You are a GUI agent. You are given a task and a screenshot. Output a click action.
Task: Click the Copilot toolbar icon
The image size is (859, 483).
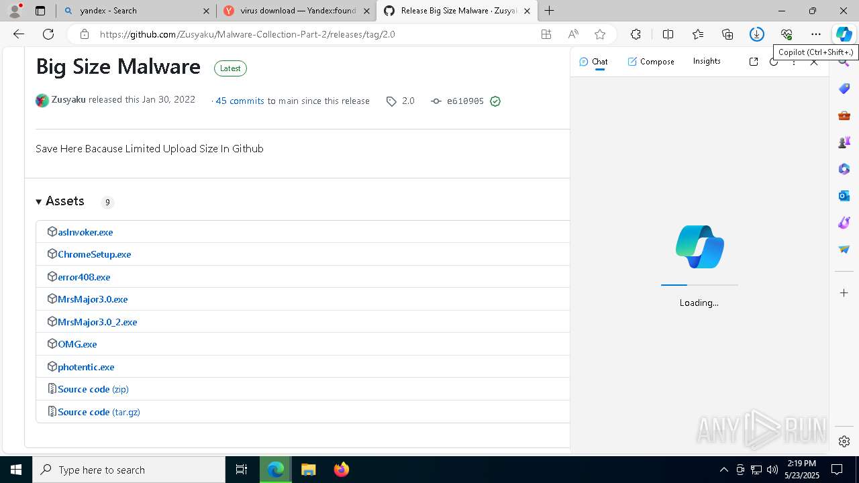tap(844, 34)
